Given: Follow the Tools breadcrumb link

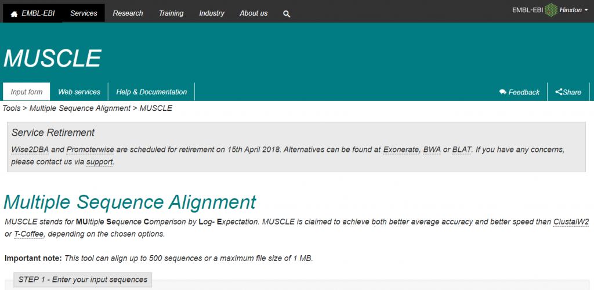Looking at the screenshot, I should (x=12, y=108).
